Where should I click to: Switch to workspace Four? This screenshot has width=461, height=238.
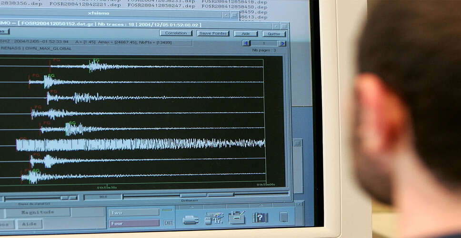(x=134, y=223)
